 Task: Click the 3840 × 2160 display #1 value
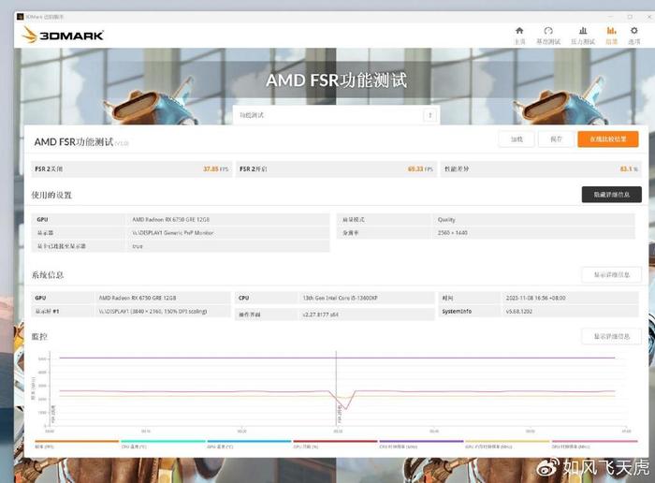click(153, 312)
